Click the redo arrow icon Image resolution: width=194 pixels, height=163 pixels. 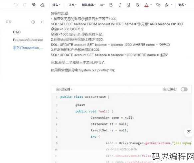[x=25, y=5]
